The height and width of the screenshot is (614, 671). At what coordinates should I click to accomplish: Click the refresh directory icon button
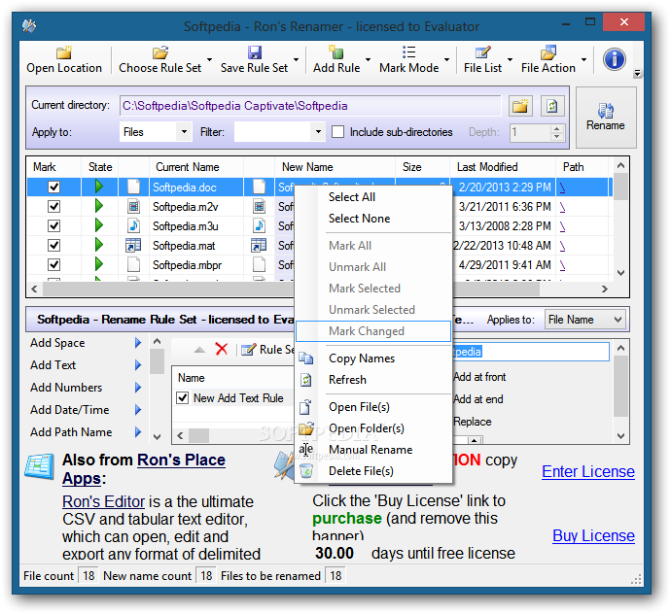click(x=552, y=106)
